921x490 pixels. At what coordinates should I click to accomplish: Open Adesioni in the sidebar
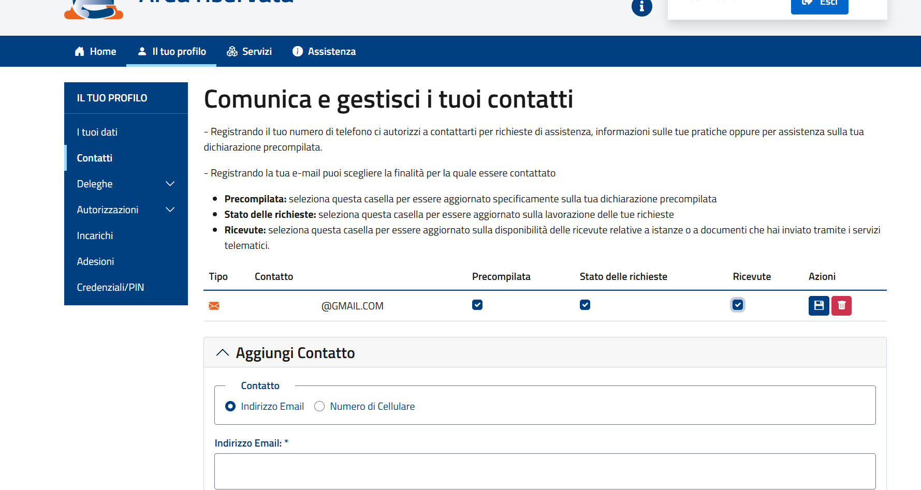tap(95, 261)
